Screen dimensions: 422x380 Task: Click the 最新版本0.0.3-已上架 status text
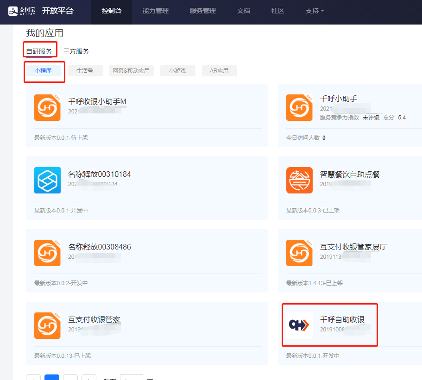313,210
